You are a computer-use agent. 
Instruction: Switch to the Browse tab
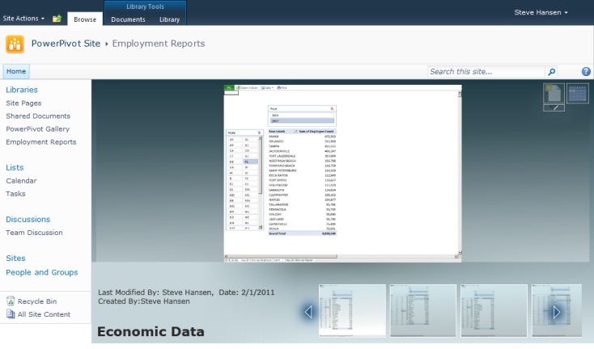coord(85,19)
